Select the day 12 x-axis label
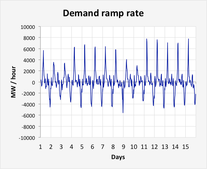 [154, 147]
